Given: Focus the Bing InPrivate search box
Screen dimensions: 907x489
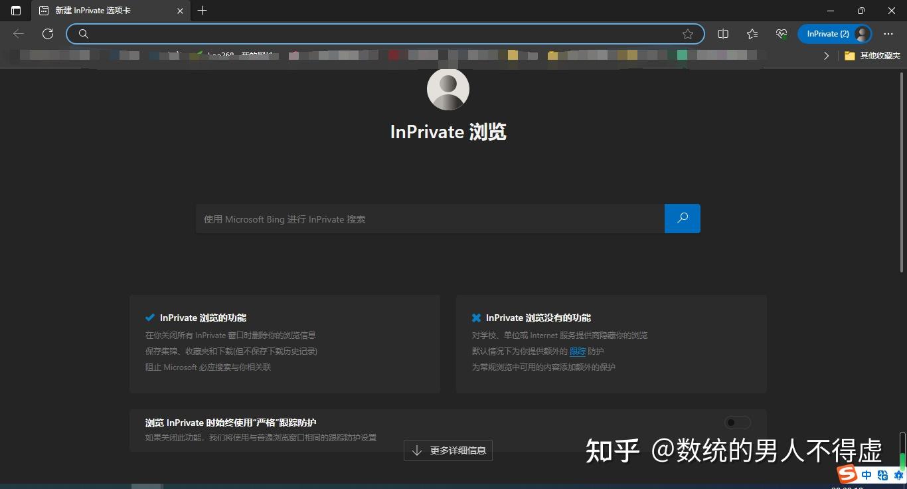Looking at the screenshot, I should coord(430,219).
